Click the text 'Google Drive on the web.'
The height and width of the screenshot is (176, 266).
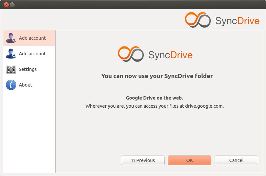pos(154,98)
